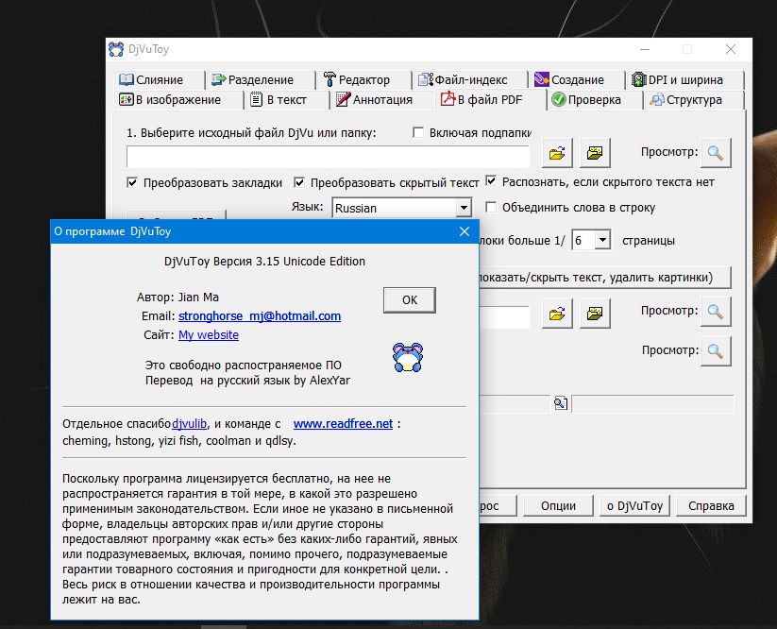Click the lowest Просмотр magnifier icon
Screen dimensions: 777x629
[715, 351]
